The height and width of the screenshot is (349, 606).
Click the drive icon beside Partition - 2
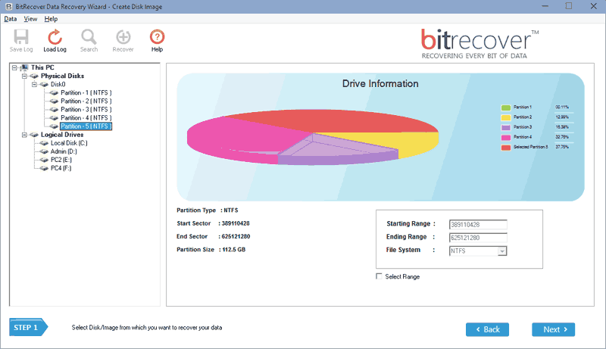(54, 101)
